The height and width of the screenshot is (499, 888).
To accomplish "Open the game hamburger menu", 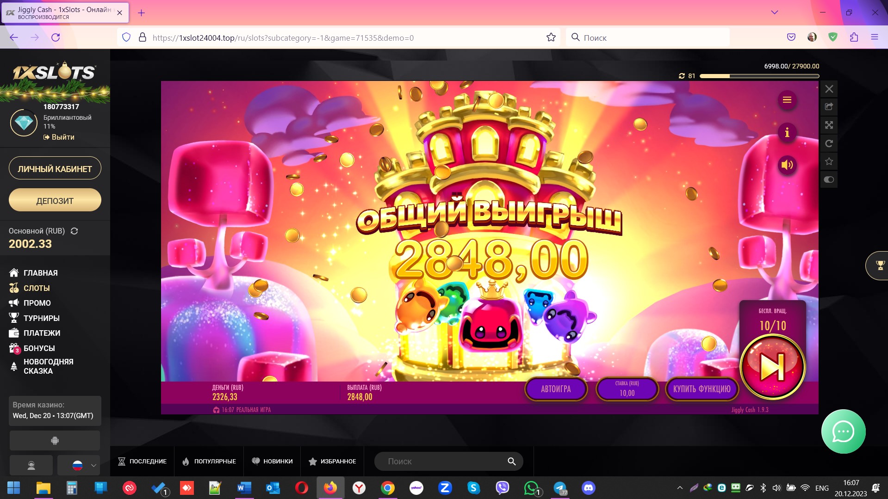I will (787, 100).
